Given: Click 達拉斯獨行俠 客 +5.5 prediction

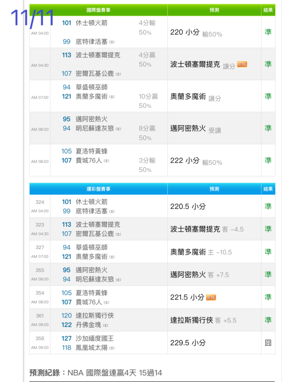Looking at the screenshot, I should point(203,320).
